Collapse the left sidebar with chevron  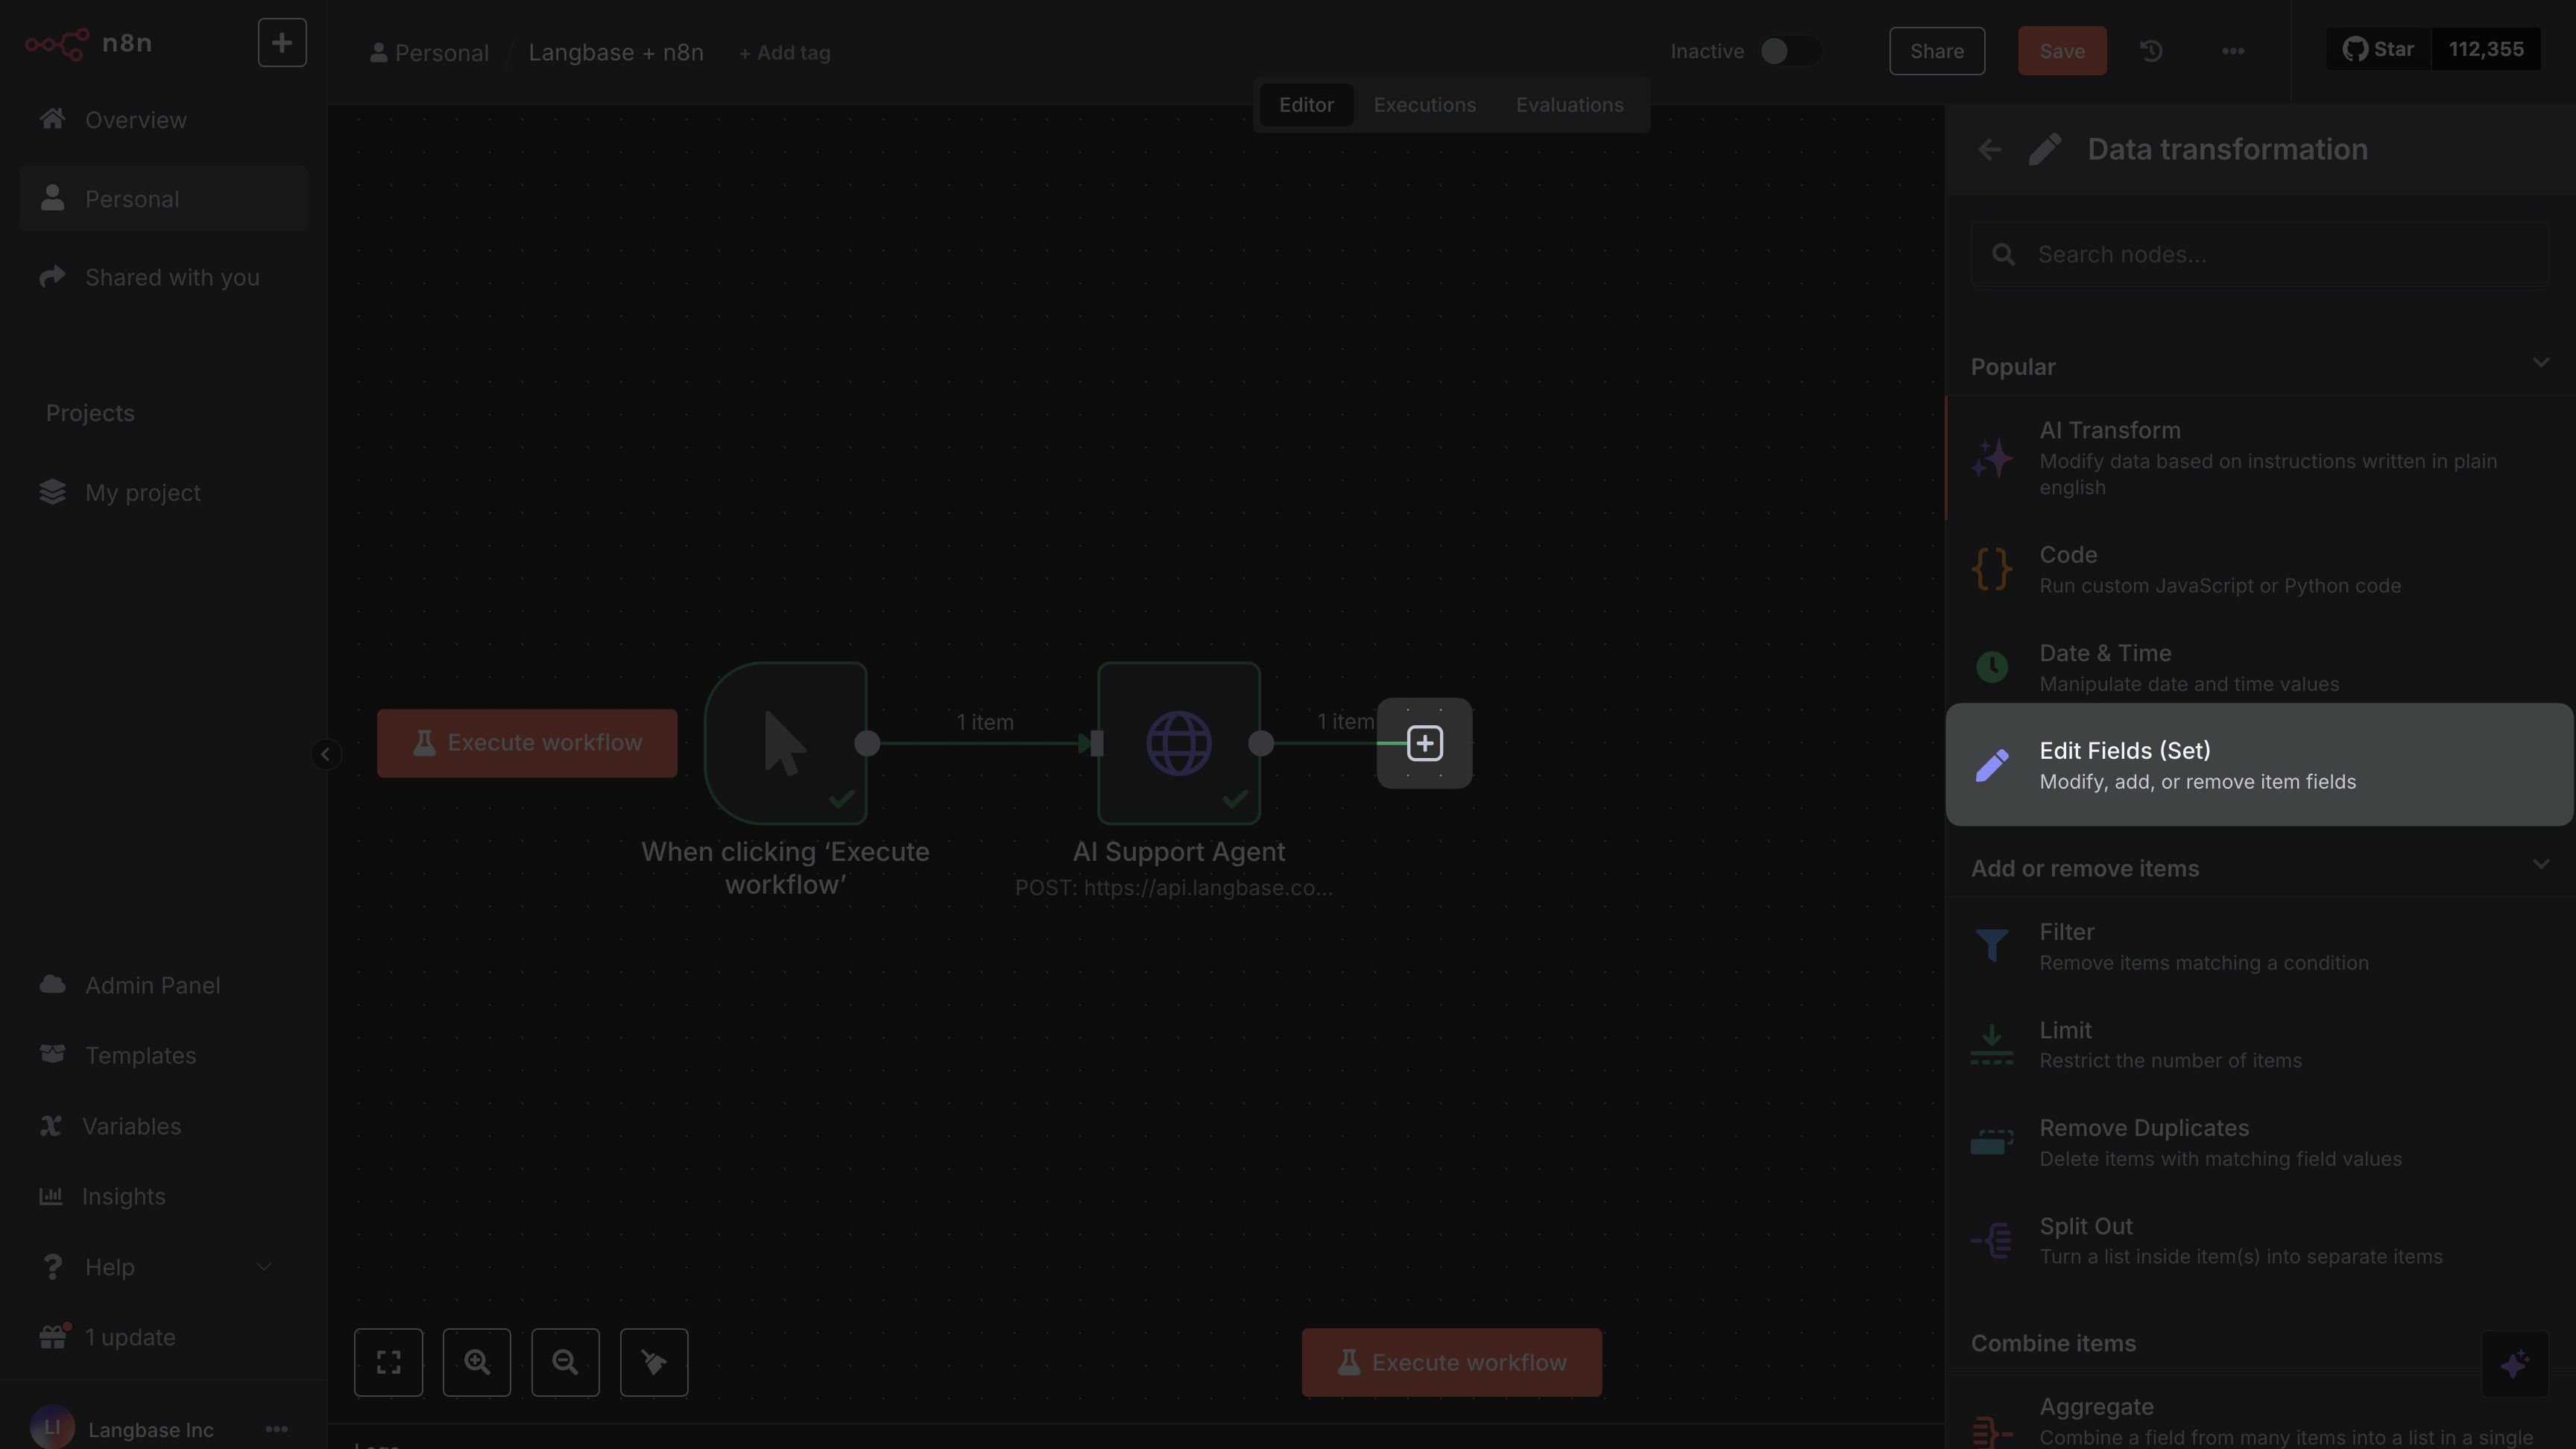(325, 754)
